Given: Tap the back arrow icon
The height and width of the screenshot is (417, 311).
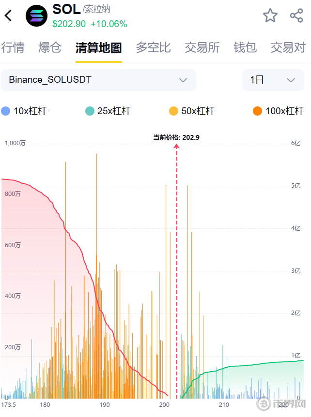Looking at the screenshot, I should [8, 15].
